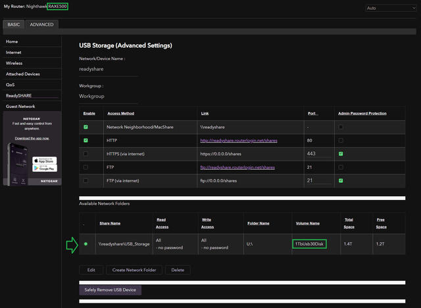421x308 pixels.
Task: Edit the HTTPS port 443 field
Action: pyautogui.click(x=319, y=153)
